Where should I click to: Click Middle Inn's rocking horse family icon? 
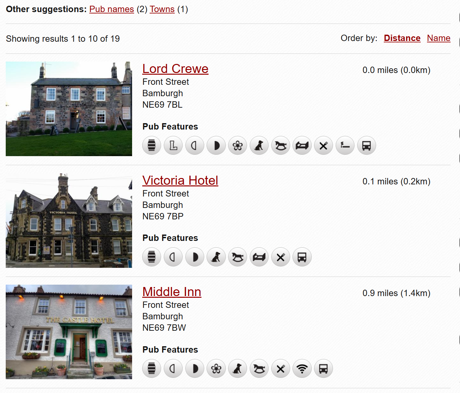tap(259, 369)
